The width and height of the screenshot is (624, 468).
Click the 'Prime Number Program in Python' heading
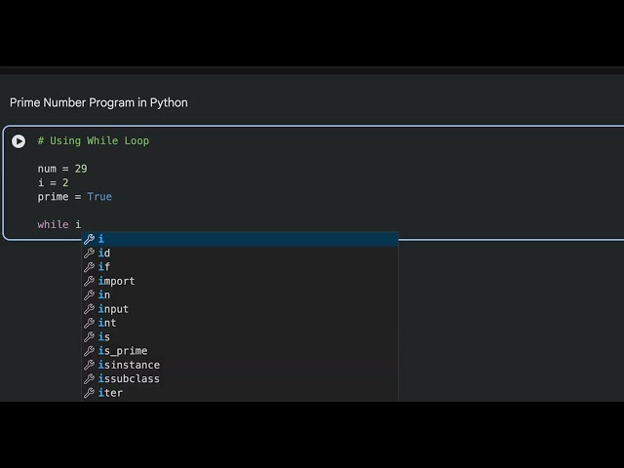(x=98, y=102)
